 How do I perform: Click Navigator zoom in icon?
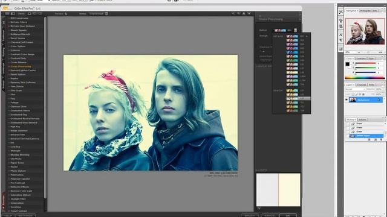[380, 52]
